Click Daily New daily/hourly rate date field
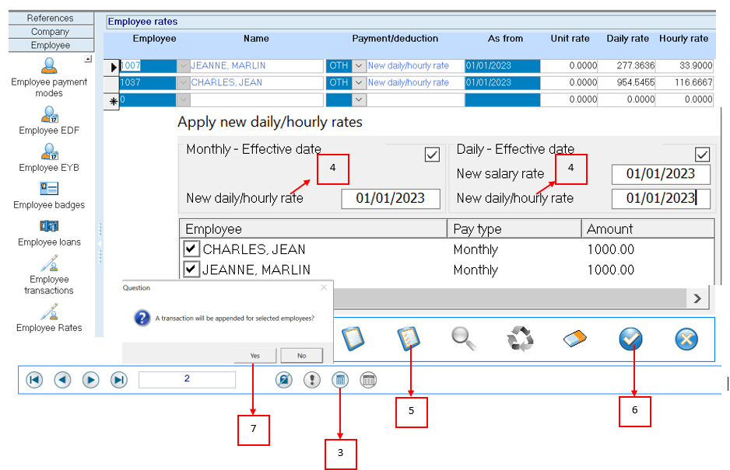Viewport: 730px width, 470px height. coord(661,199)
